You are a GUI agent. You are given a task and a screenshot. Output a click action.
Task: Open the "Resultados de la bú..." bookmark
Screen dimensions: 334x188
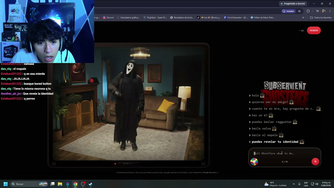pyautogui.click(x=182, y=18)
